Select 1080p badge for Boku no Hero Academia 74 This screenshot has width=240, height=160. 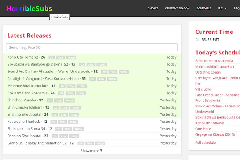pos(81,93)
